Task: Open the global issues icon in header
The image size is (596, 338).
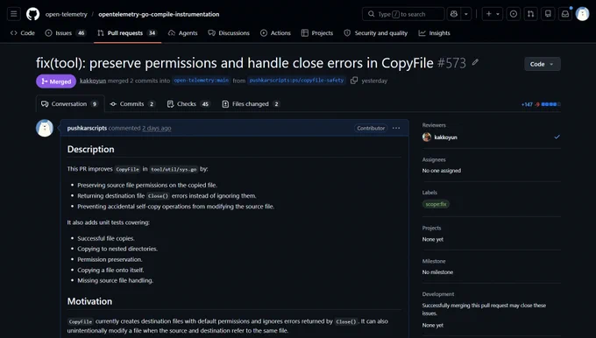Action: pyautogui.click(x=514, y=14)
